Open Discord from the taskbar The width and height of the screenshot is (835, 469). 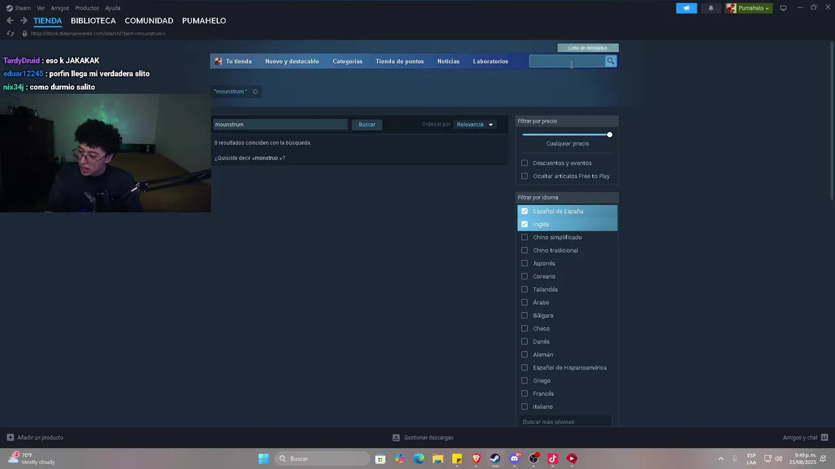pos(515,459)
